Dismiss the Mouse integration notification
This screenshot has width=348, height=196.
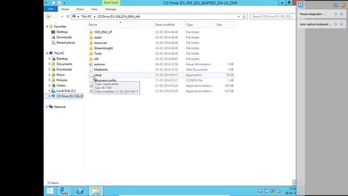pos(341,14)
